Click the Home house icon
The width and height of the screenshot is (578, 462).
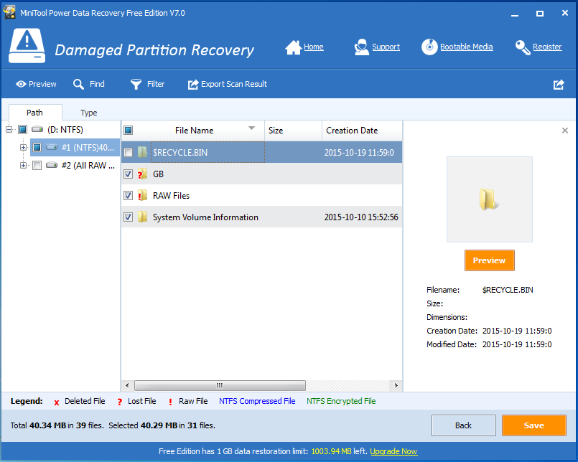(x=293, y=47)
